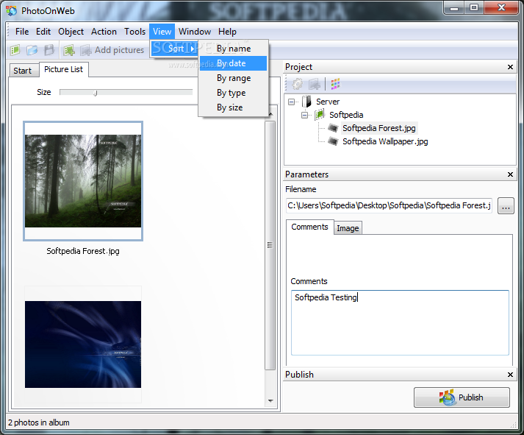This screenshot has width=524, height=435.
Task: Click the add picture icon in Project panel
Action: [x=315, y=84]
